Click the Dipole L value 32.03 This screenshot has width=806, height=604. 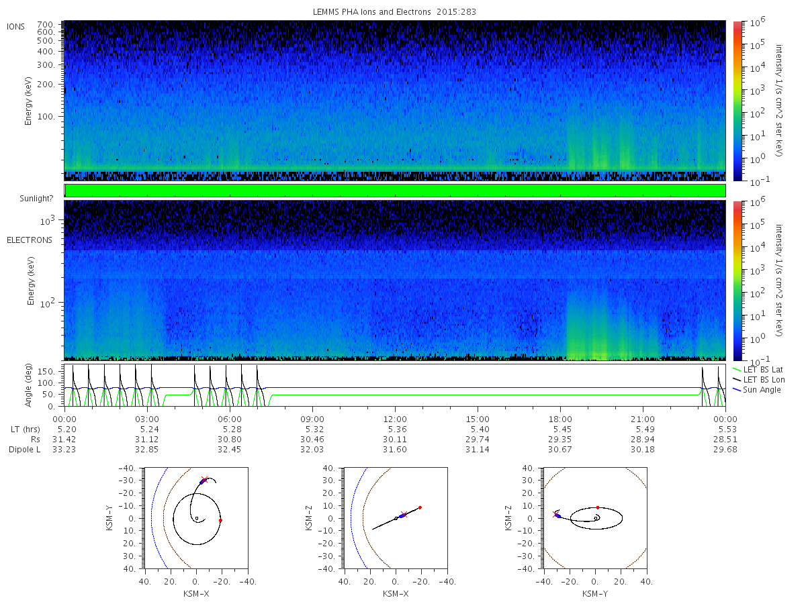(x=312, y=450)
